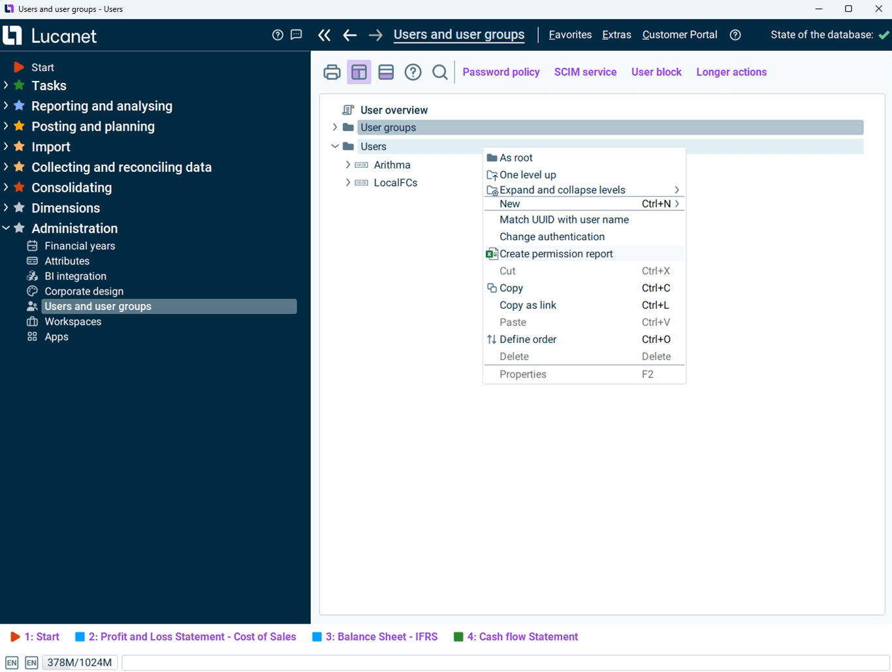Expand the Consolidating section
The height and width of the screenshot is (672, 892).
[x=6, y=187]
